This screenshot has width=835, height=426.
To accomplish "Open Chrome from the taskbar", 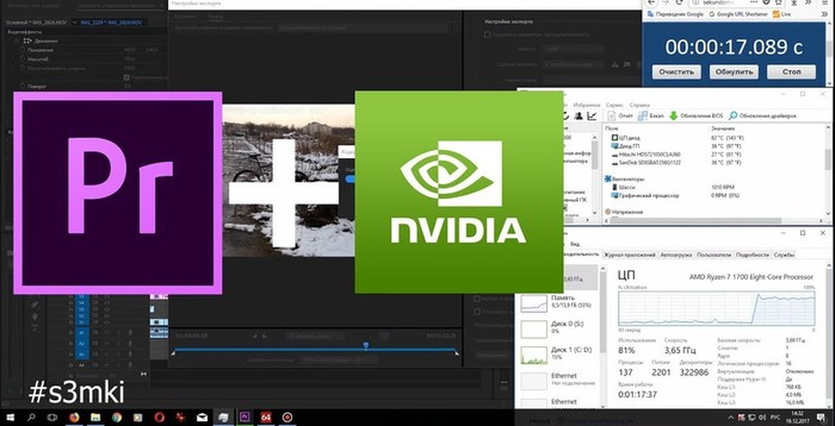I will (x=116, y=417).
